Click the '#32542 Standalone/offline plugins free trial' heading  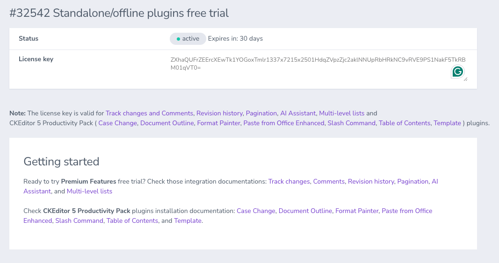point(119,14)
